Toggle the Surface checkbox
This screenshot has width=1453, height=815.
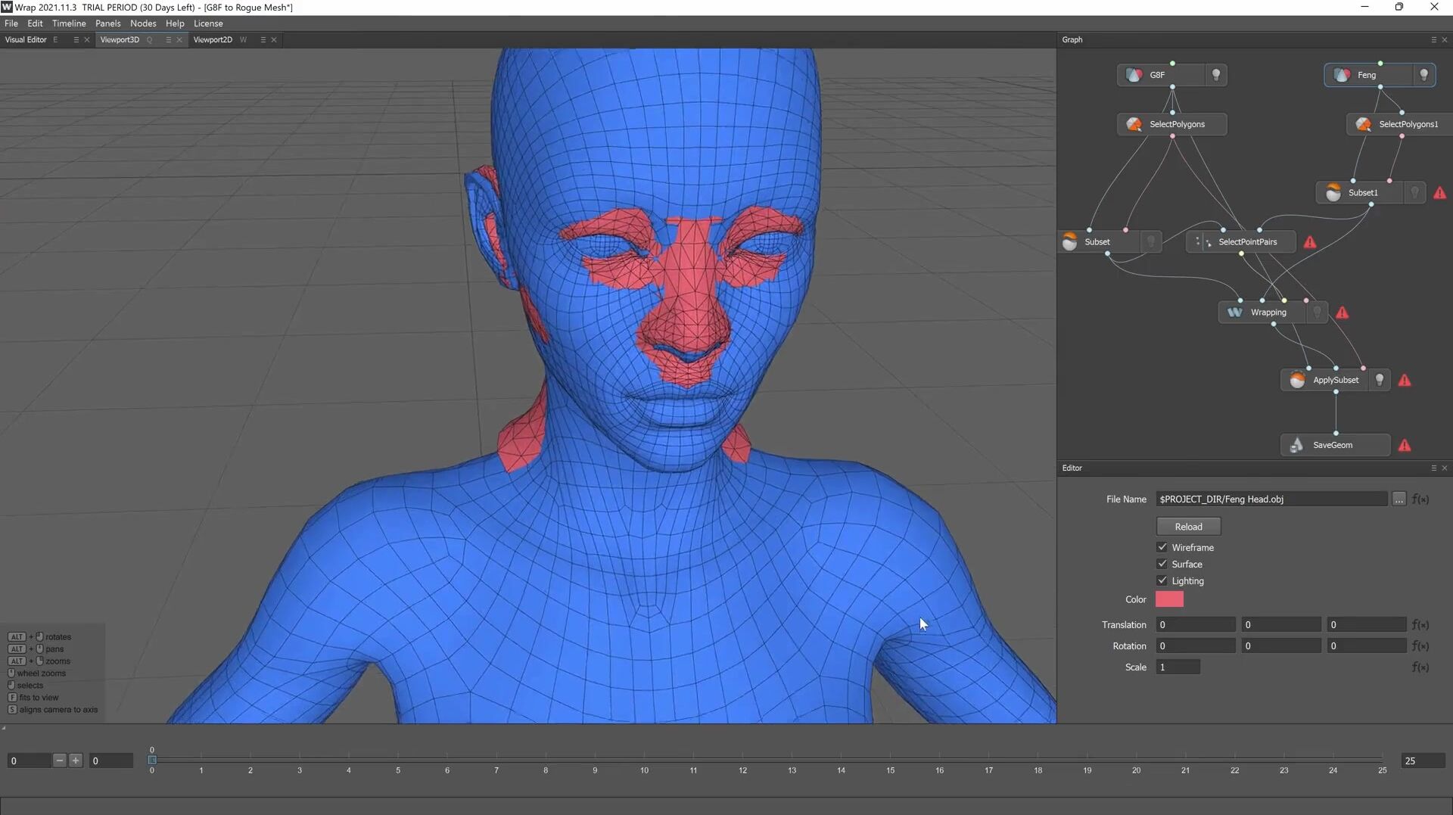(1162, 564)
